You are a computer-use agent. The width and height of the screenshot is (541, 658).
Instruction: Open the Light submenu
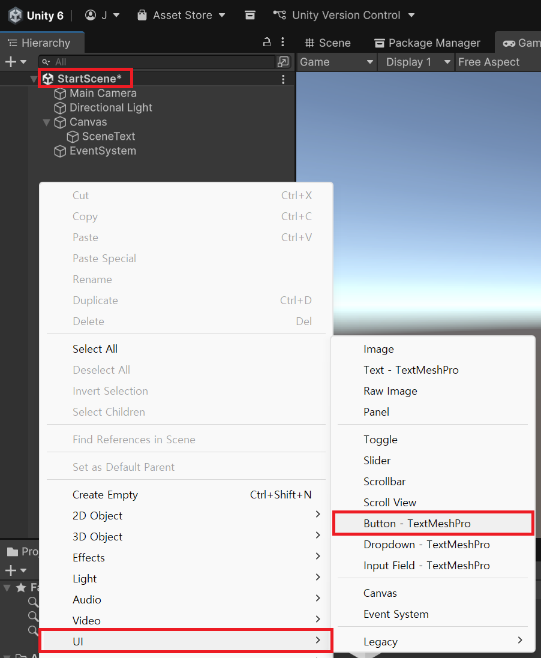click(x=186, y=579)
